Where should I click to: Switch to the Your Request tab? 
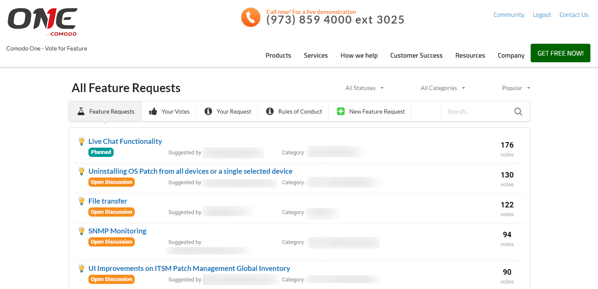click(x=227, y=111)
